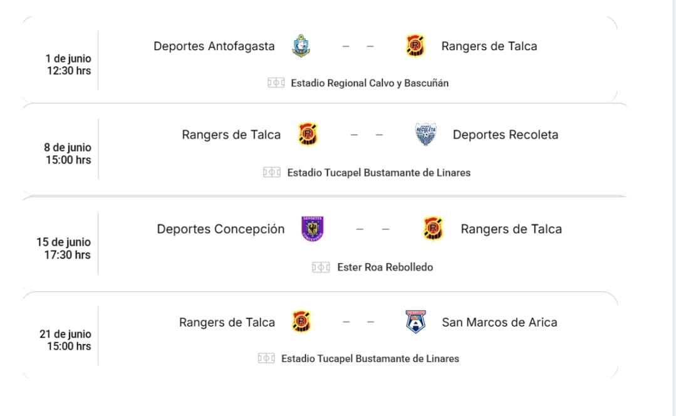This screenshot has height=416, width=676.
Task: Click the 21 de junio 15:00 hrs date
Action: point(65,340)
